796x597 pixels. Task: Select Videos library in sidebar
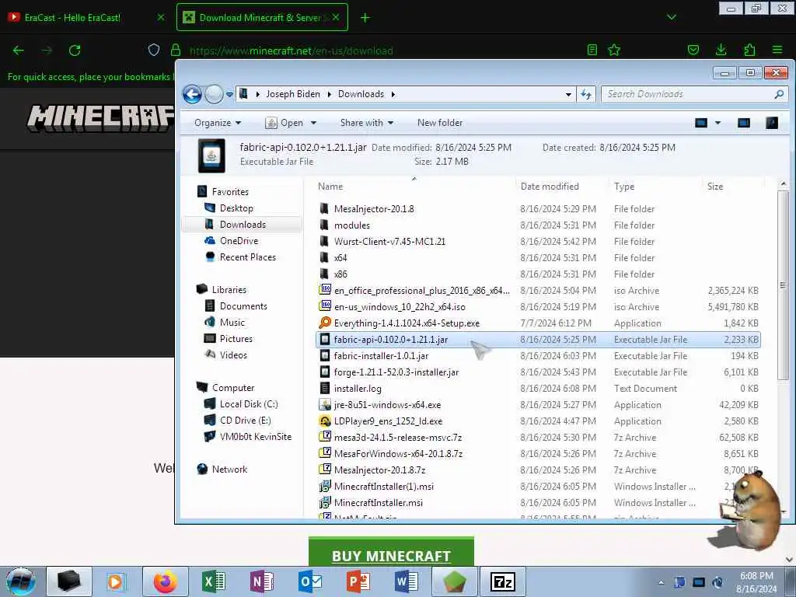tap(233, 354)
